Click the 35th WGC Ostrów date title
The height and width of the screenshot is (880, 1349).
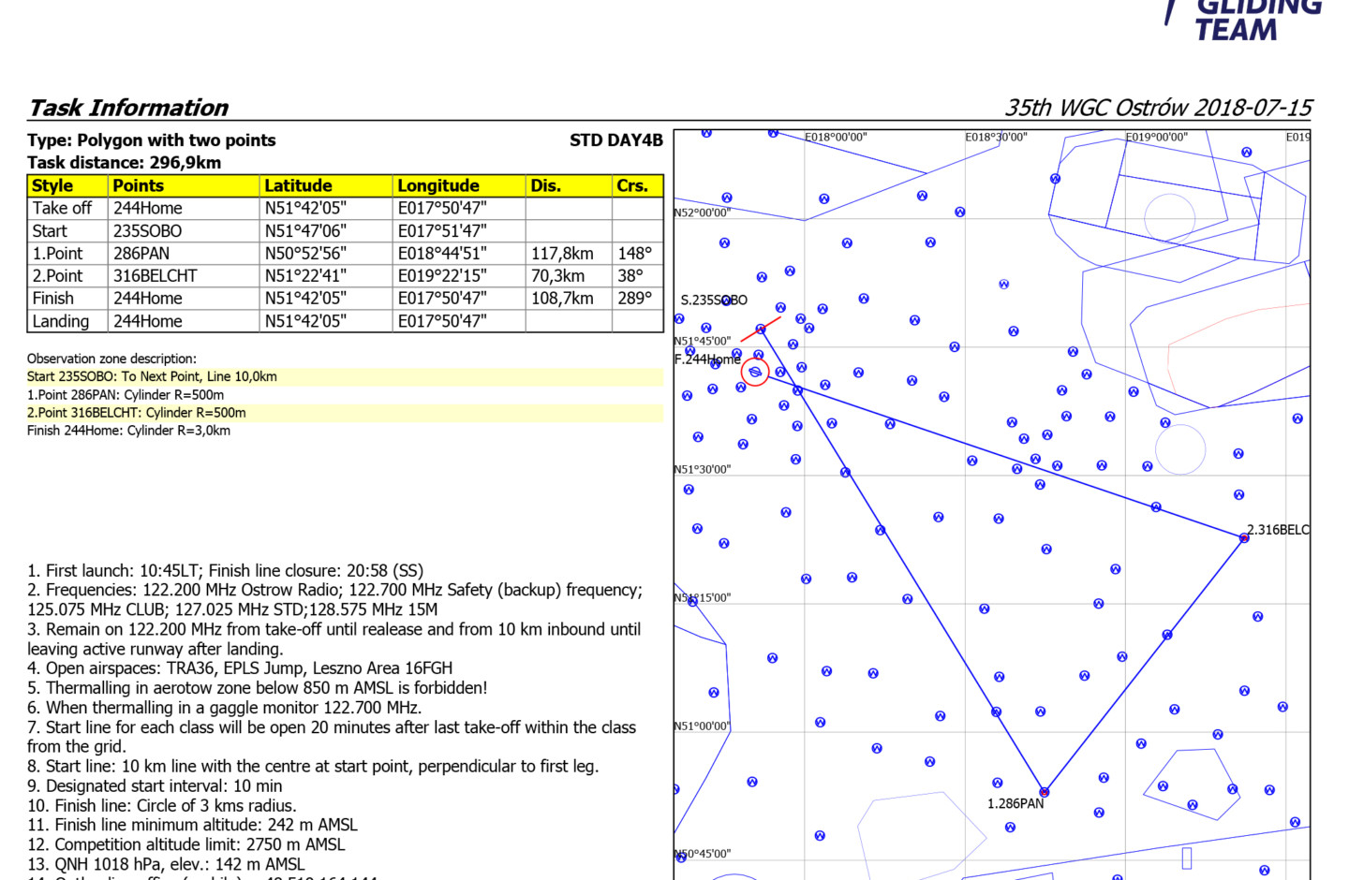click(1158, 109)
